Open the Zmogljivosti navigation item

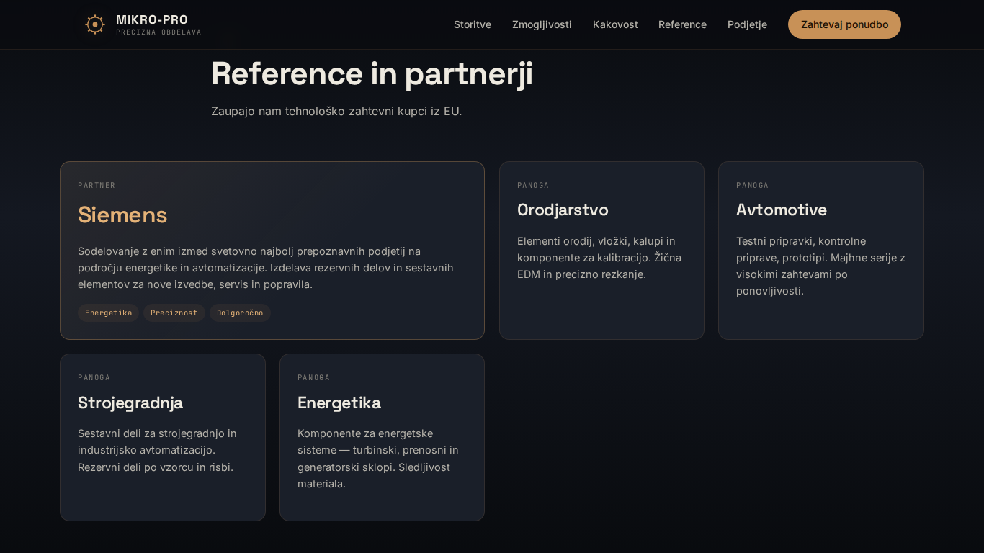click(542, 24)
